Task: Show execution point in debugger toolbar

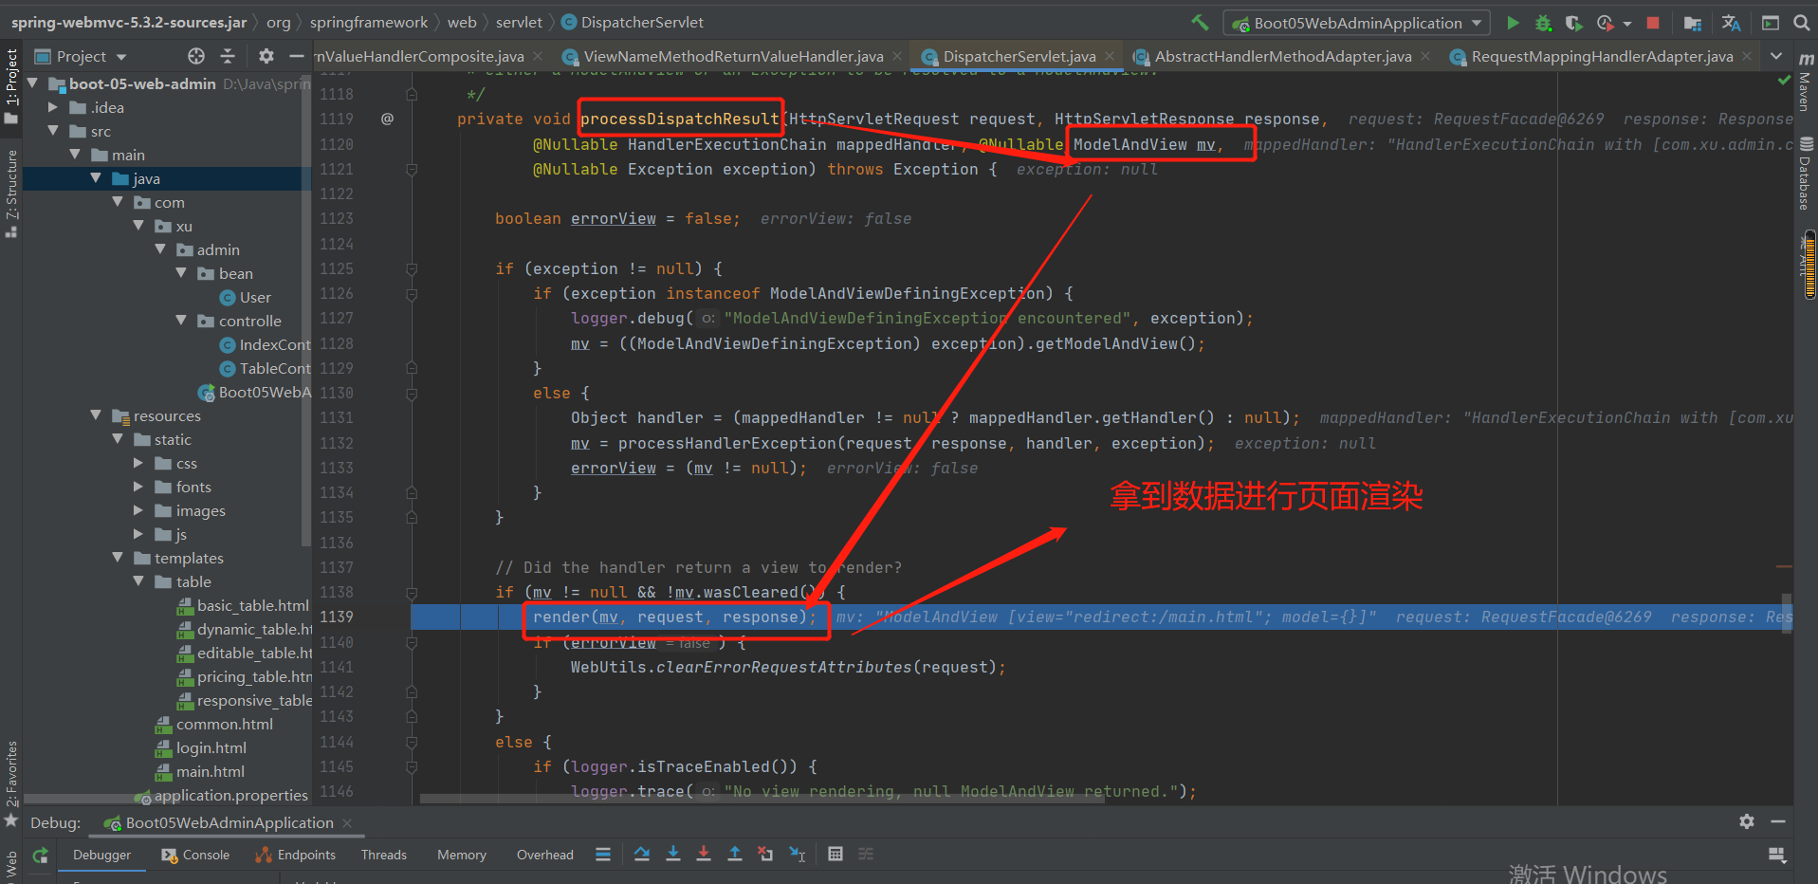Action: (603, 855)
